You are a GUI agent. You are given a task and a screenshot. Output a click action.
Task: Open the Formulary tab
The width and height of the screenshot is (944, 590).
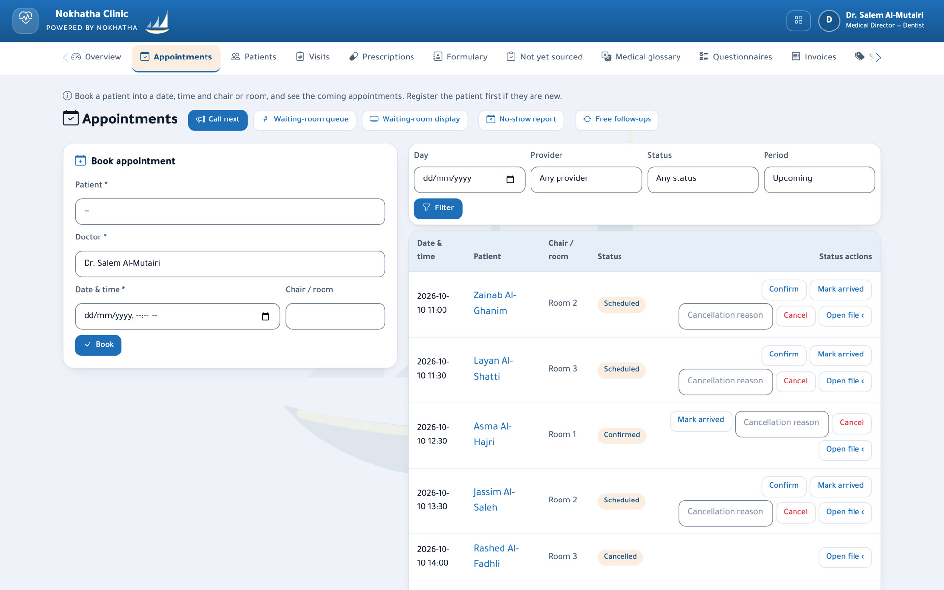460,57
